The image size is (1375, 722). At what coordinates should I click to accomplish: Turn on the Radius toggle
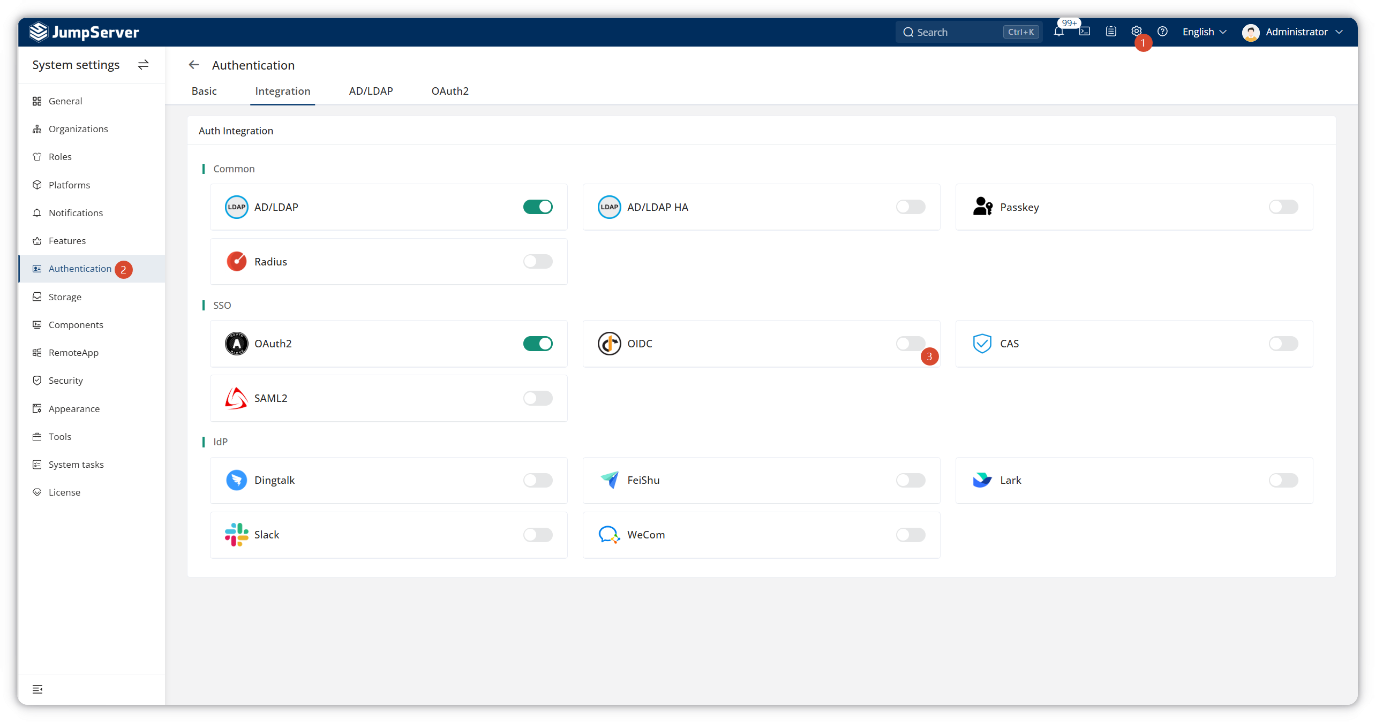coord(538,262)
